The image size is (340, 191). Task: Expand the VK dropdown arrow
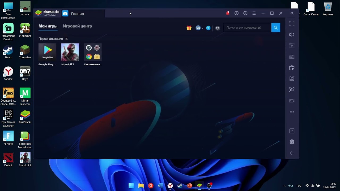(203, 28)
